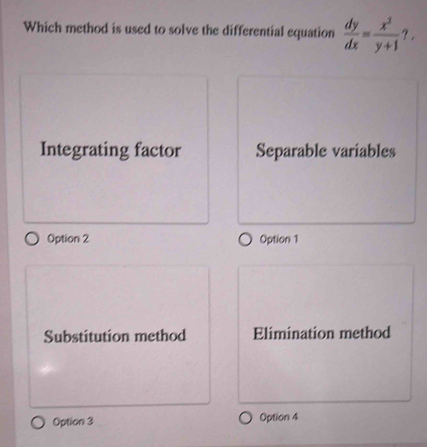Click the 'Option 4' label text
The height and width of the screenshot is (447, 427).
tap(279, 417)
